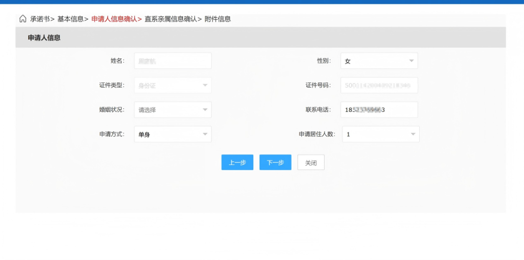Click the 姓名: label
This screenshot has height=260, width=524.
coord(117,61)
